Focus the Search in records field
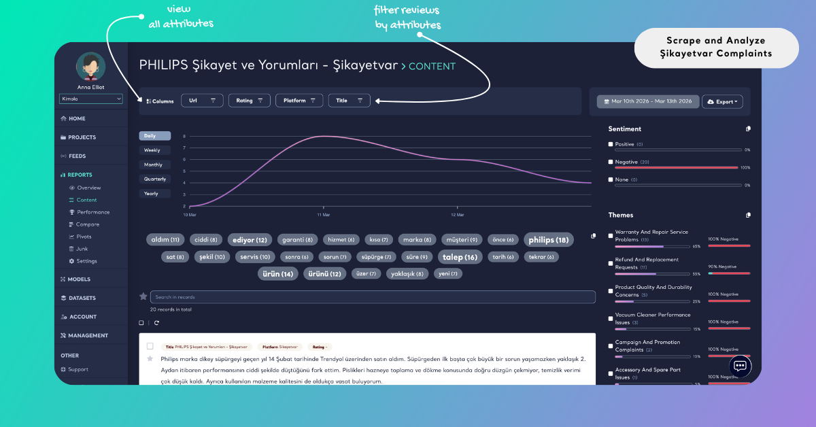Image resolution: width=816 pixels, height=427 pixels. [373, 297]
